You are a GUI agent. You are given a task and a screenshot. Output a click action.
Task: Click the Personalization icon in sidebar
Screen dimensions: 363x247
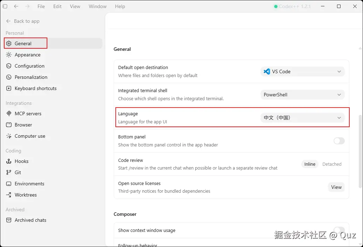(x=9, y=77)
